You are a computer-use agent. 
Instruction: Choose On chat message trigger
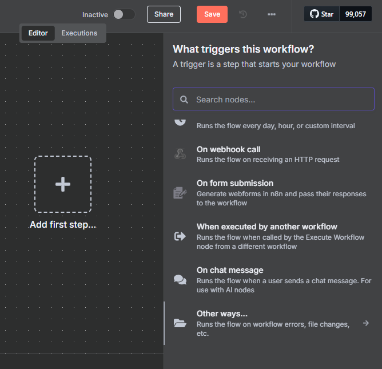point(273,280)
